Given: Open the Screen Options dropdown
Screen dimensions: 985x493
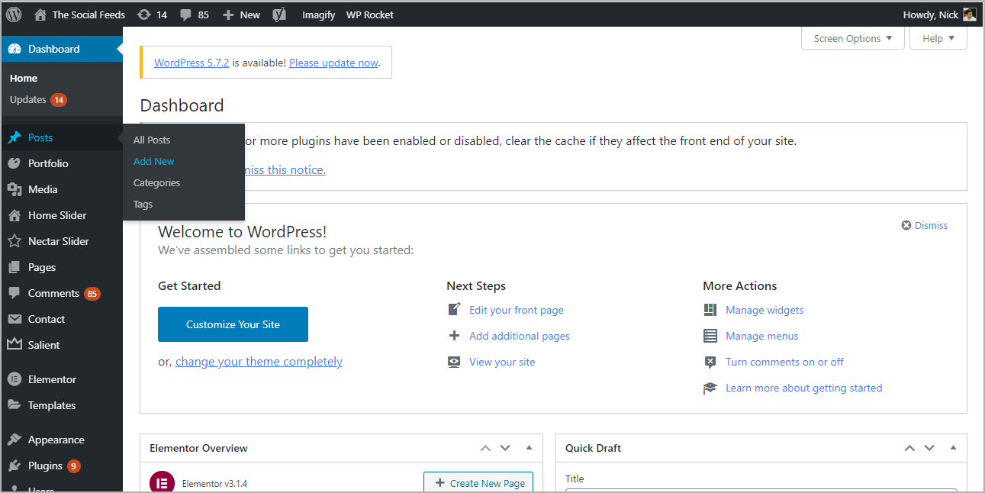Looking at the screenshot, I should (853, 38).
